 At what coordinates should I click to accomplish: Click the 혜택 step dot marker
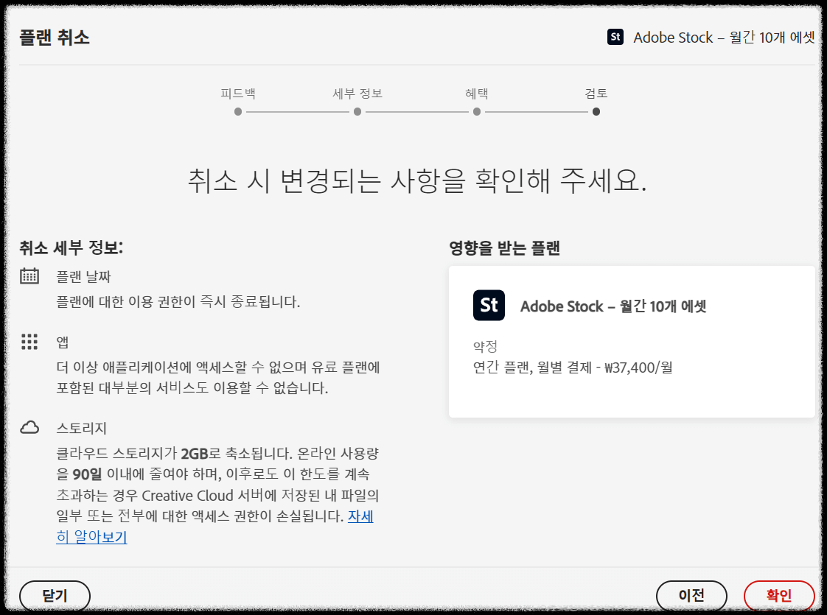tap(477, 112)
